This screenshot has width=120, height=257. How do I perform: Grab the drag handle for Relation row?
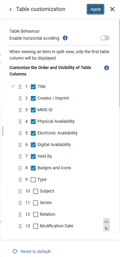20,215
